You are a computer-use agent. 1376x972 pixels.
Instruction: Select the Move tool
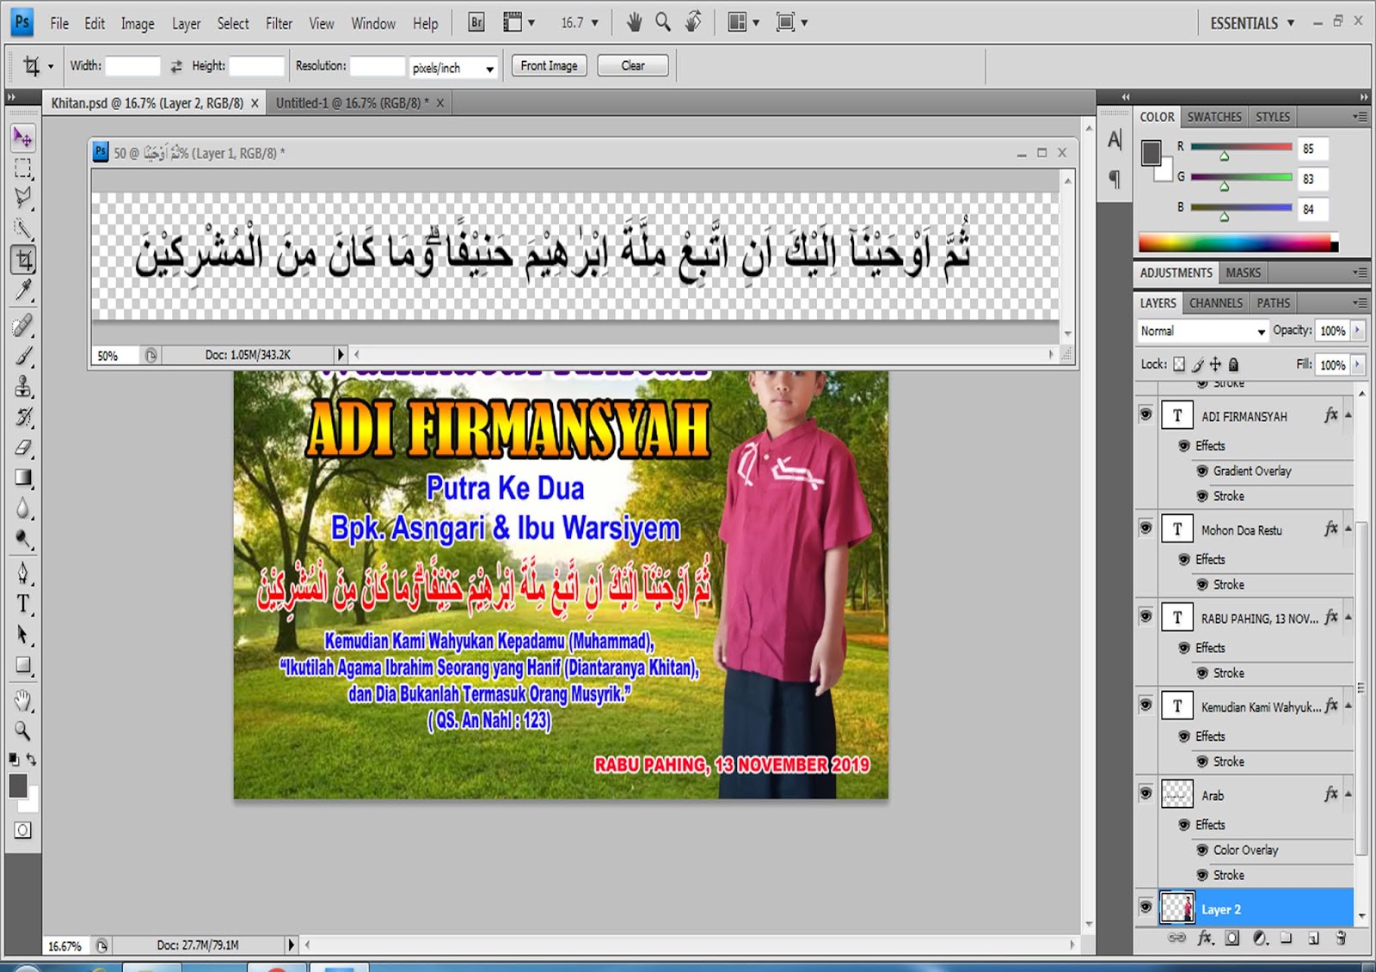point(23,138)
